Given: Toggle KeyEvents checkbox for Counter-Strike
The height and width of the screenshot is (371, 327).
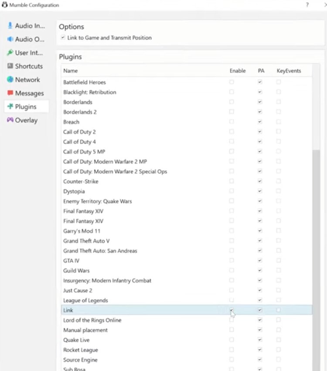Looking at the screenshot, I should pyautogui.click(x=279, y=181).
